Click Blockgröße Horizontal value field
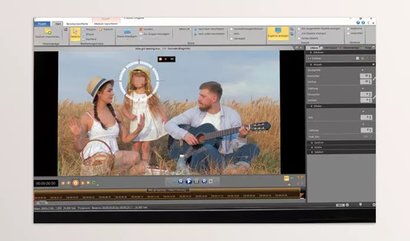 point(366,76)
